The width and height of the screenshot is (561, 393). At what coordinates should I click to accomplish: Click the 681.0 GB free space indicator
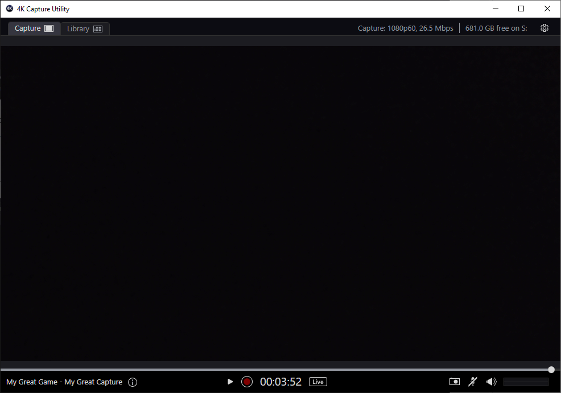tap(496, 27)
